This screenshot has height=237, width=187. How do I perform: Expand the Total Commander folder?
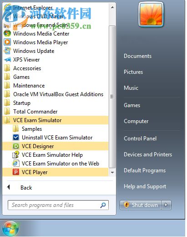pyautogui.click(x=56, y=111)
